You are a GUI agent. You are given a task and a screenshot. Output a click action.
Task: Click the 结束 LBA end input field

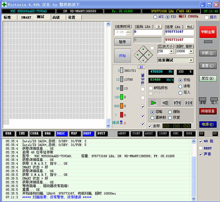tap(179, 32)
